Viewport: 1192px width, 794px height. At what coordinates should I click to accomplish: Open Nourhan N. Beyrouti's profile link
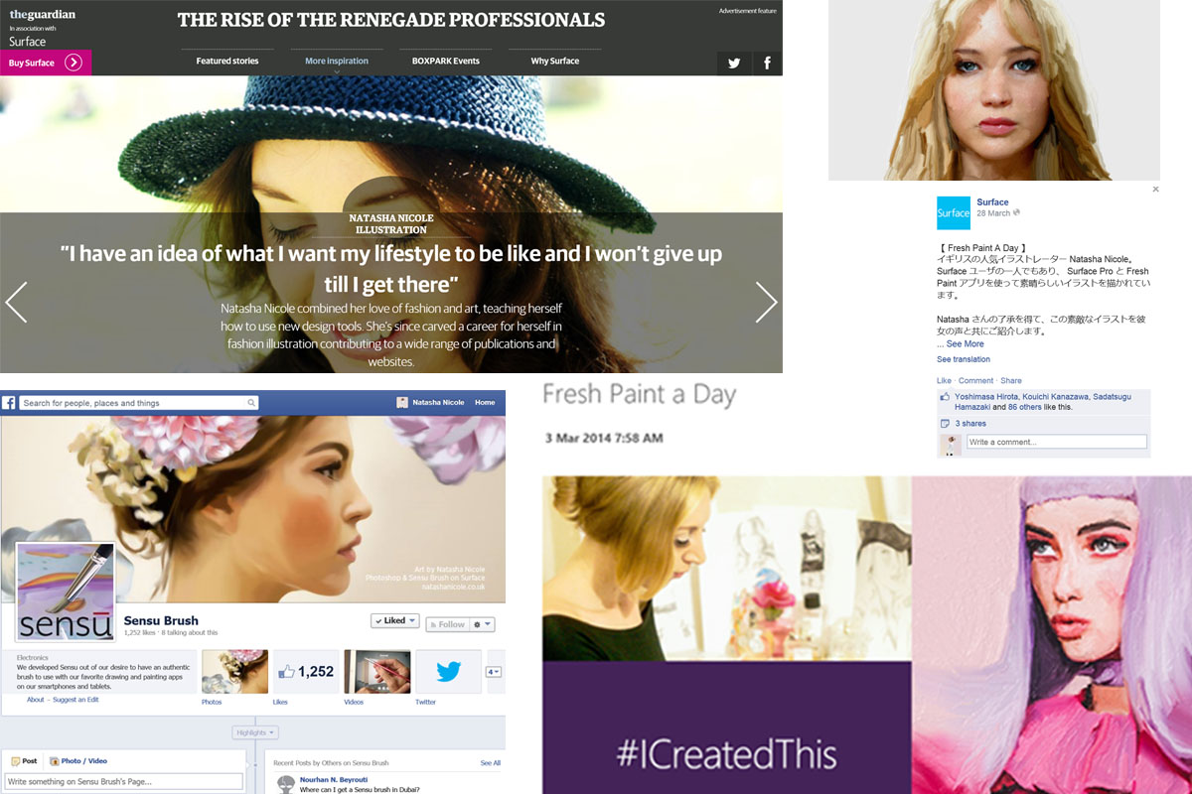[334, 780]
